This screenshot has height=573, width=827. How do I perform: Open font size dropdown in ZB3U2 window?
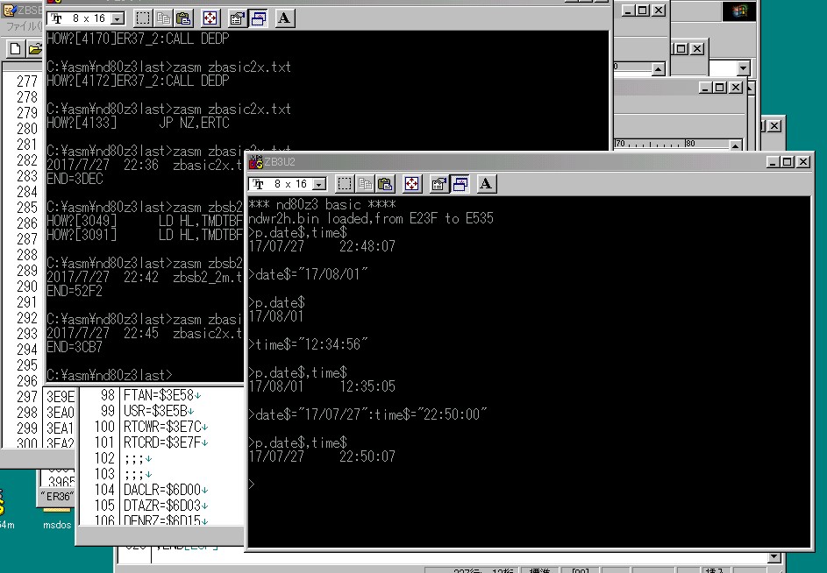[x=319, y=184]
